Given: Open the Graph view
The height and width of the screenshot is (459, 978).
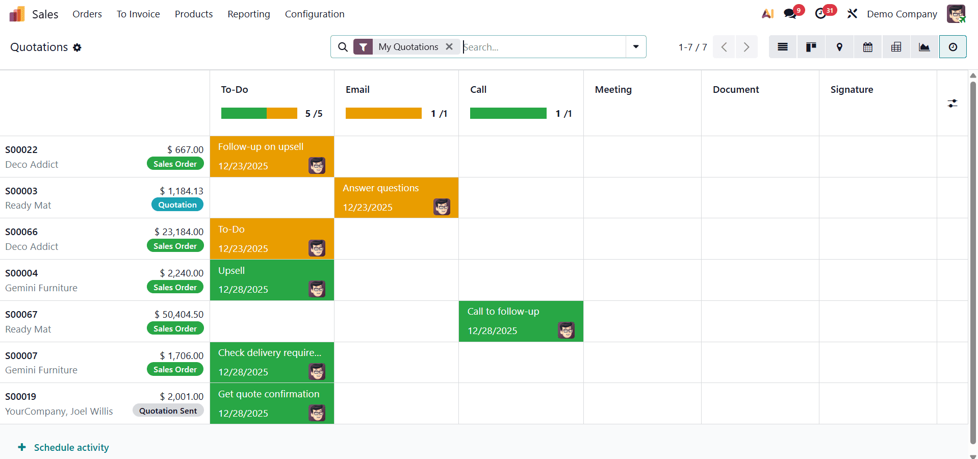Looking at the screenshot, I should 924,46.
